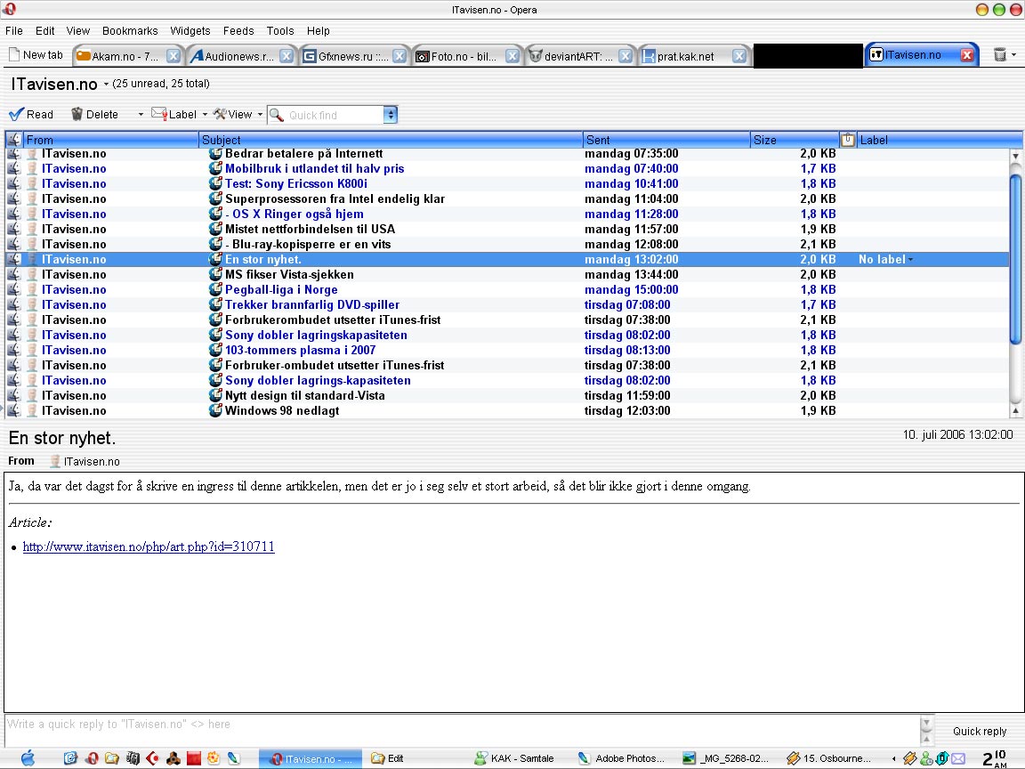
Task: Open the Tools menu
Action: click(279, 31)
